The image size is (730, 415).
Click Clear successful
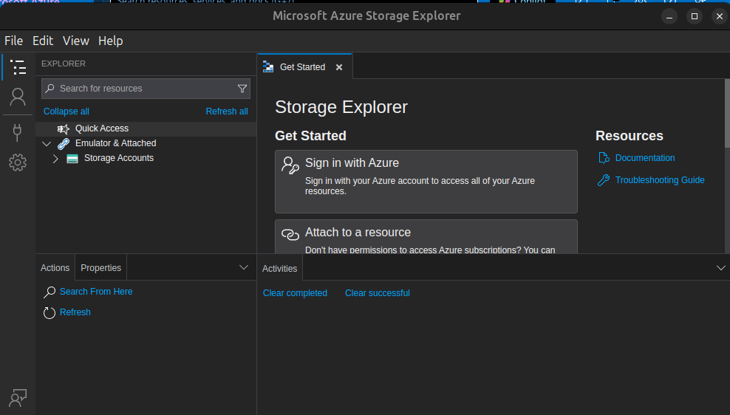[x=377, y=293]
